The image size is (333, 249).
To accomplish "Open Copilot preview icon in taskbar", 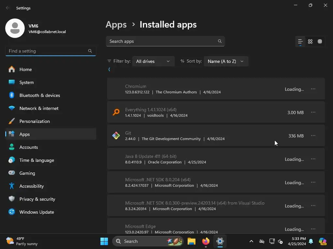I will tap(323, 241).
